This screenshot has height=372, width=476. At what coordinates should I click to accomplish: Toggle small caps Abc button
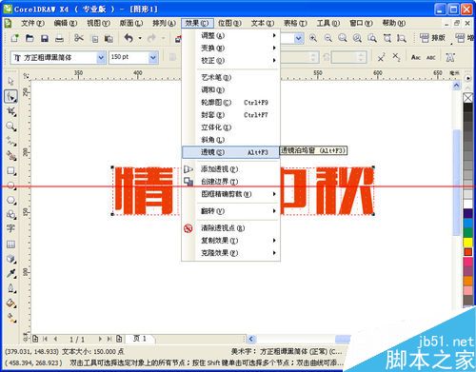416,57
